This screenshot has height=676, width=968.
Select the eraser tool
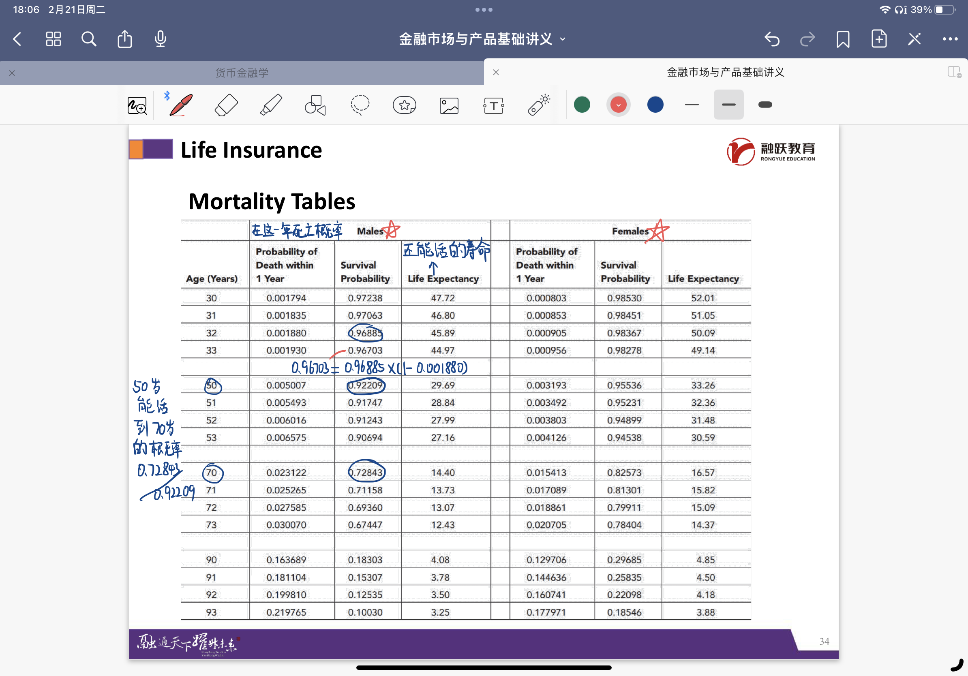(226, 105)
